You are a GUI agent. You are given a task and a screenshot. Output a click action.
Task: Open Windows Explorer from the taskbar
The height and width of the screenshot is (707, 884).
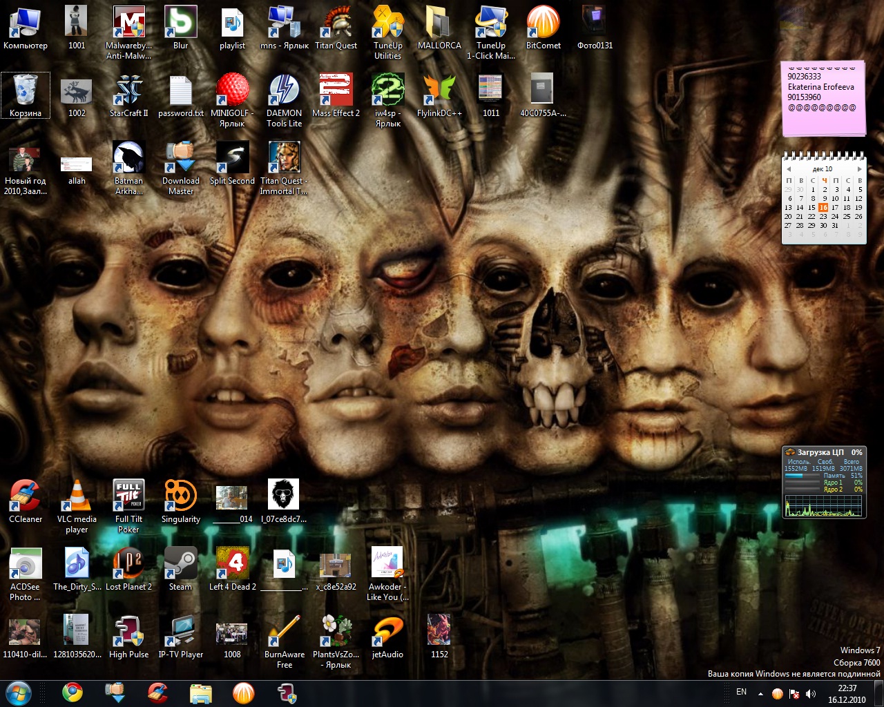coord(200,693)
